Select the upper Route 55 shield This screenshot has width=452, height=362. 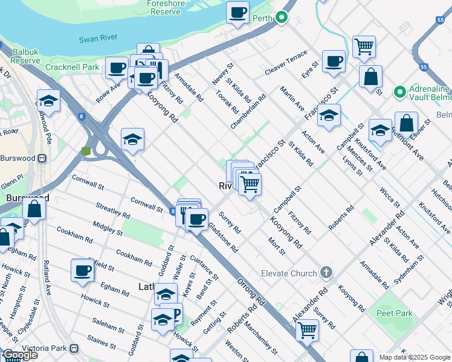click(x=440, y=19)
